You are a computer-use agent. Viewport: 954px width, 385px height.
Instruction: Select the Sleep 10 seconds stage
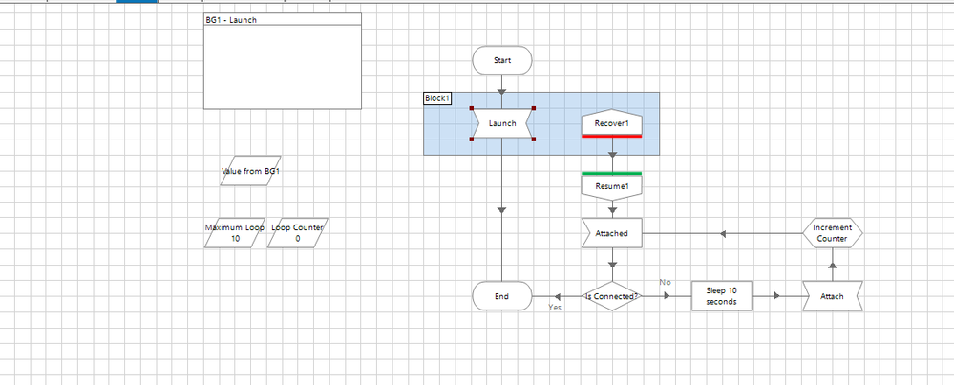coord(722,296)
